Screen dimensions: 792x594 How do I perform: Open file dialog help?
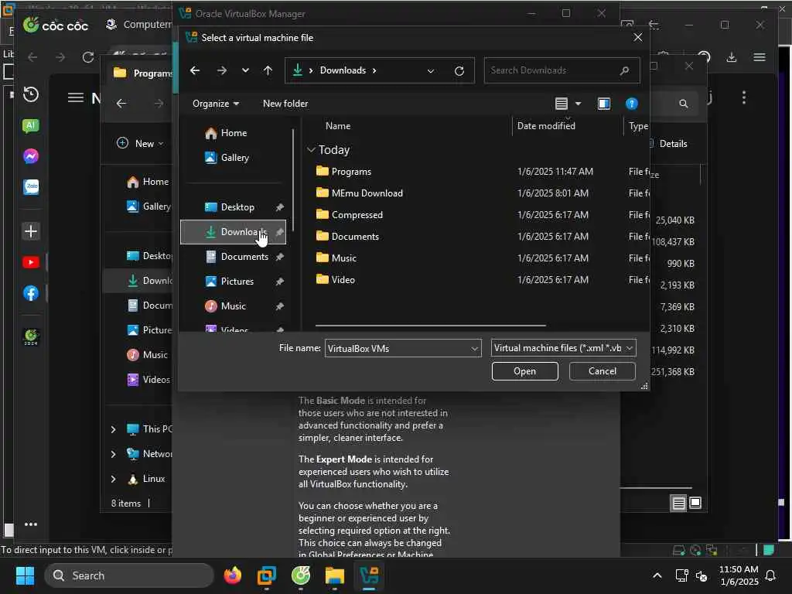click(631, 104)
